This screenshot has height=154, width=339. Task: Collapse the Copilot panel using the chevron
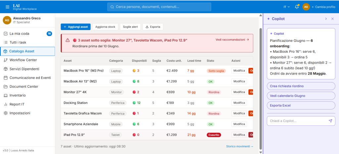click(326, 19)
